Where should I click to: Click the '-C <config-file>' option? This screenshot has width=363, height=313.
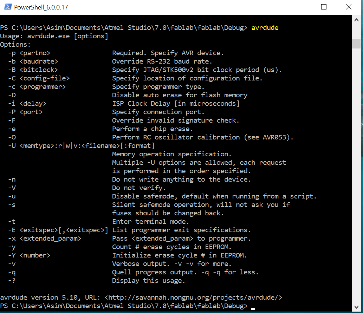pyautogui.click(x=39, y=78)
